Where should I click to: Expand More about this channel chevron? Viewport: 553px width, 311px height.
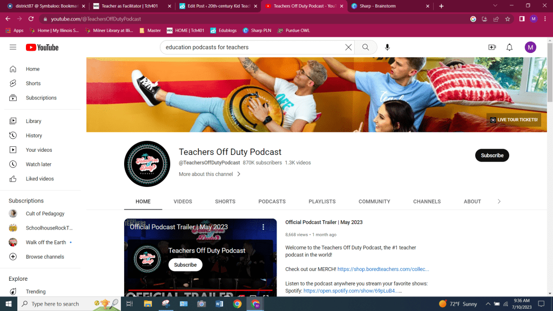tap(239, 174)
